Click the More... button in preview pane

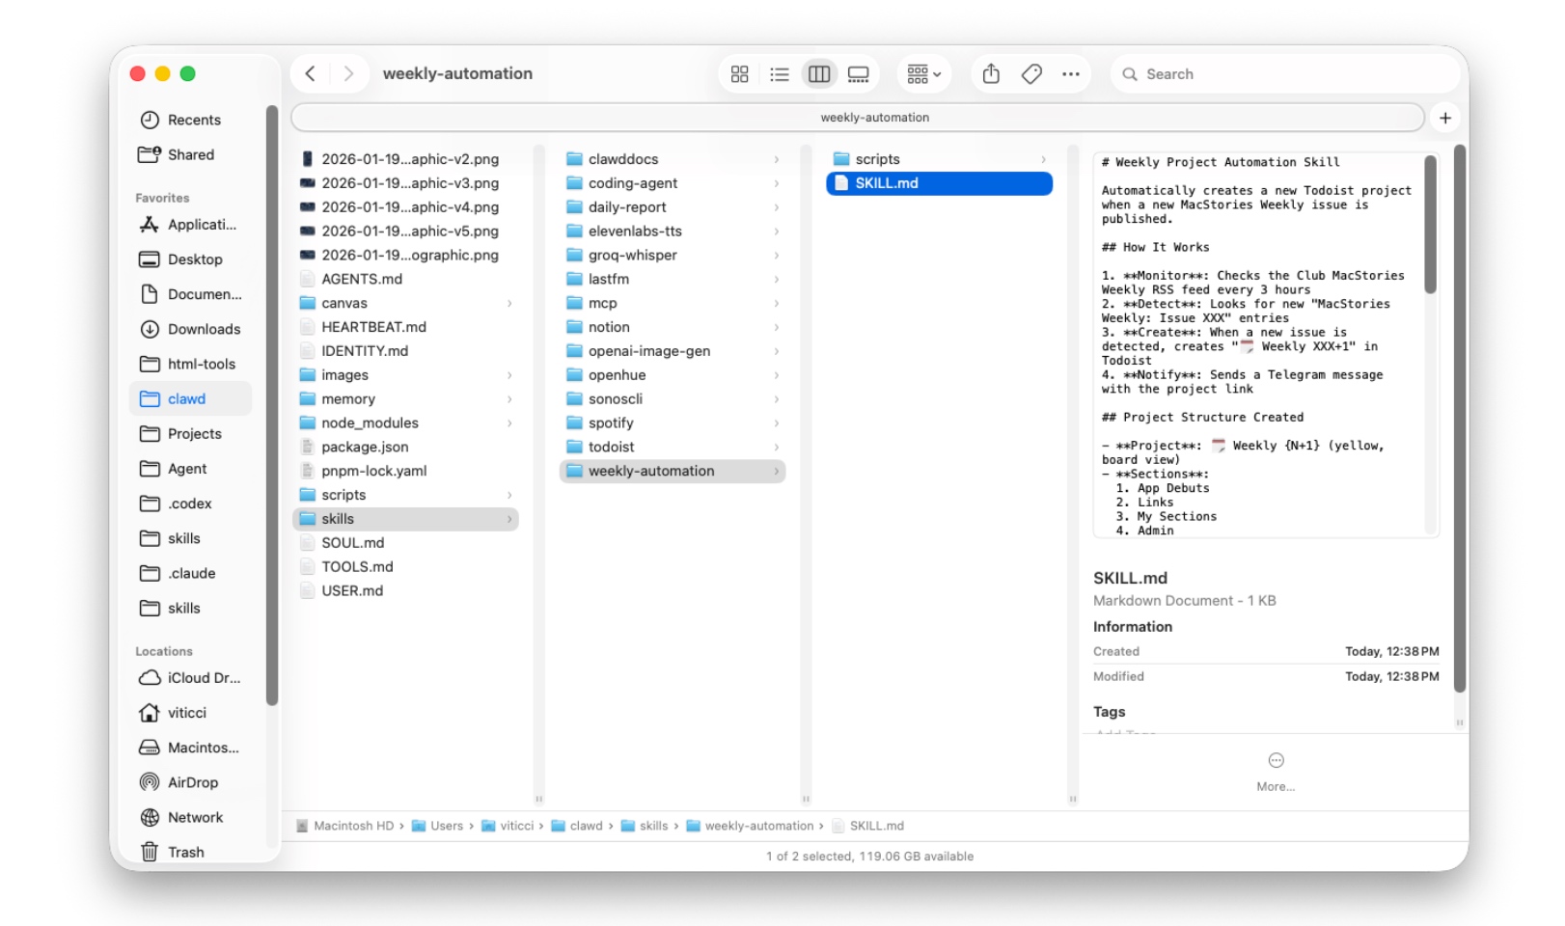pos(1276,772)
